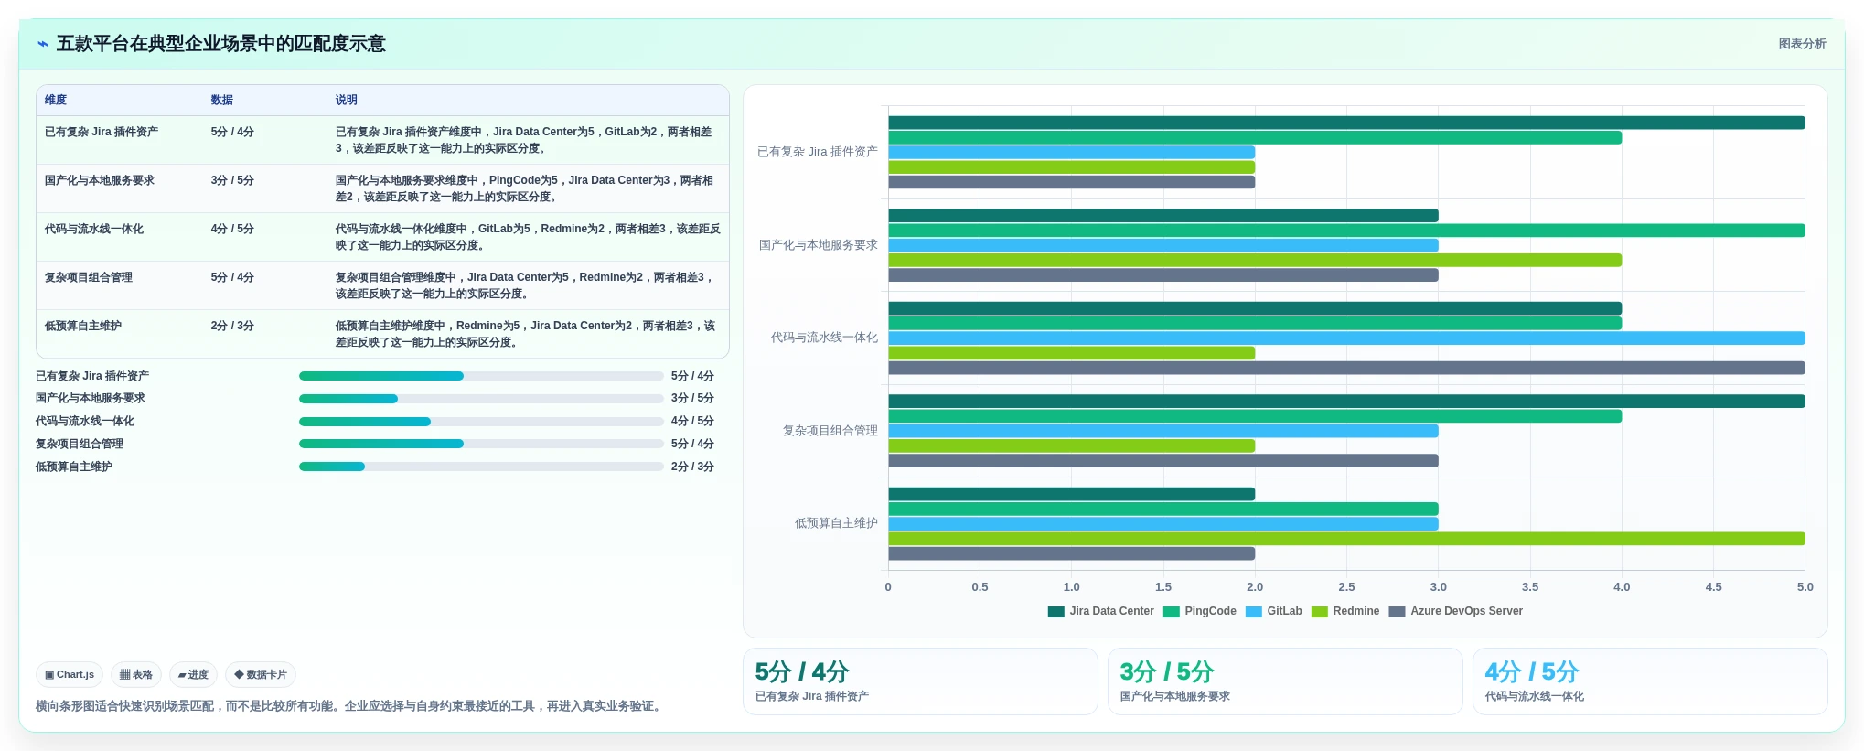Viewport: 1864px width, 751px height.
Task: Click the Chart.js tag
Action: 70,675
